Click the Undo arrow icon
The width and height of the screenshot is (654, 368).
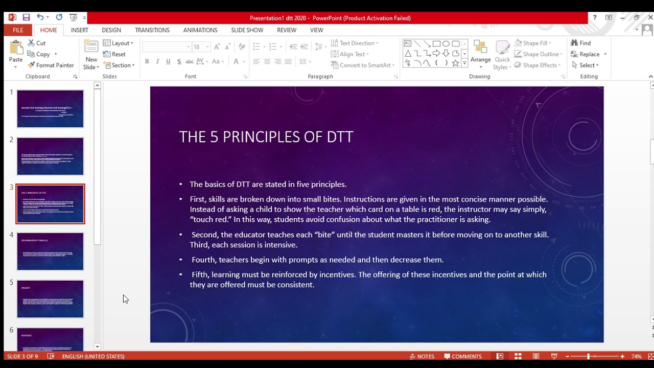tap(40, 17)
